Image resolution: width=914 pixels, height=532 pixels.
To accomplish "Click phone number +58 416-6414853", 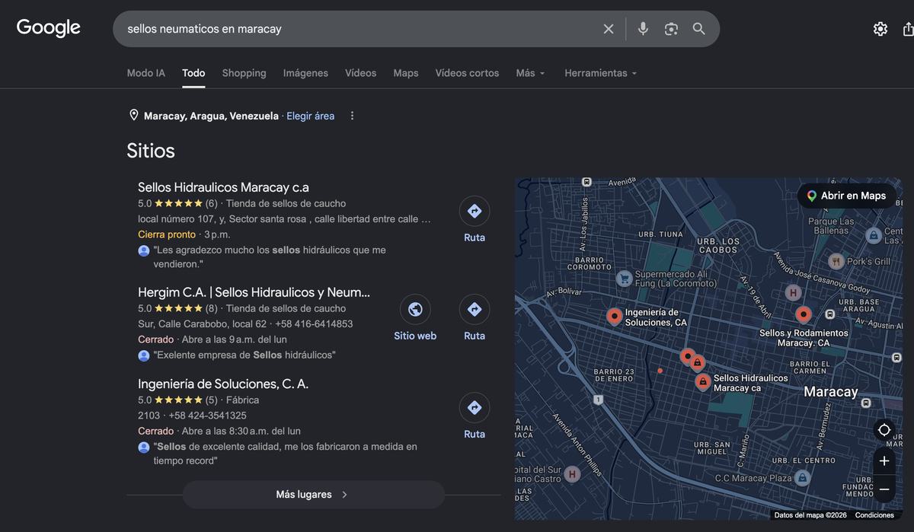I will coord(314,323).
